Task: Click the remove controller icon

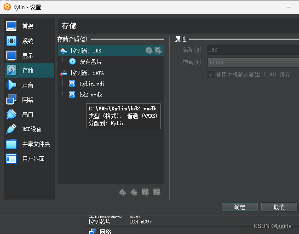Action: point(134,192)
